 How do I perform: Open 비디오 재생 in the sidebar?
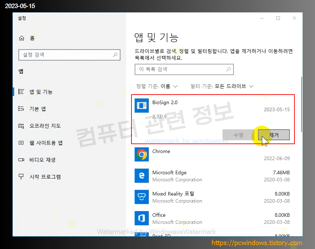click(42, 160)
